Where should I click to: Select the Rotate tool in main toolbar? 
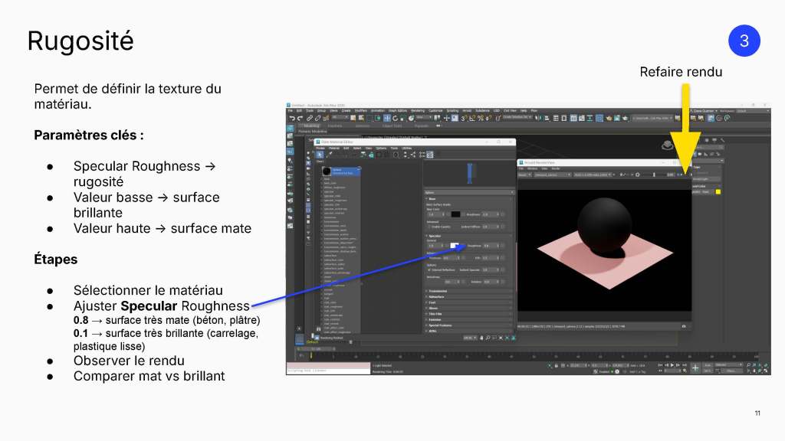[x=395, y=118]
